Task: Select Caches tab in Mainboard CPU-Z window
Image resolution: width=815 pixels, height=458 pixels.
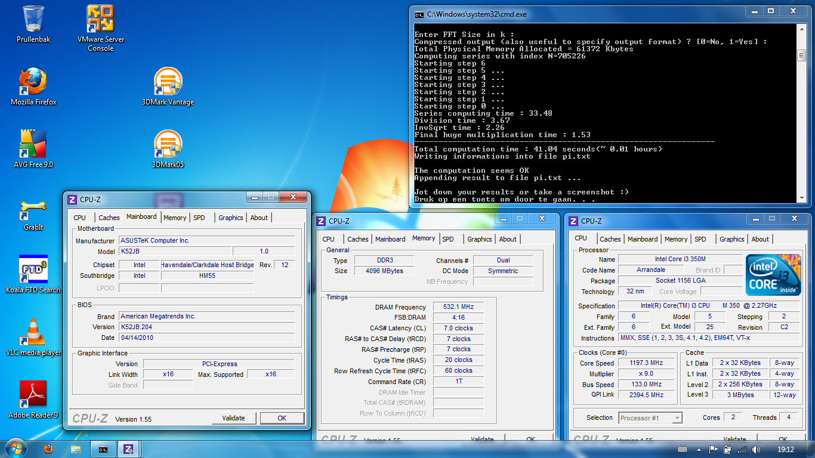Action: pos(109,218)
